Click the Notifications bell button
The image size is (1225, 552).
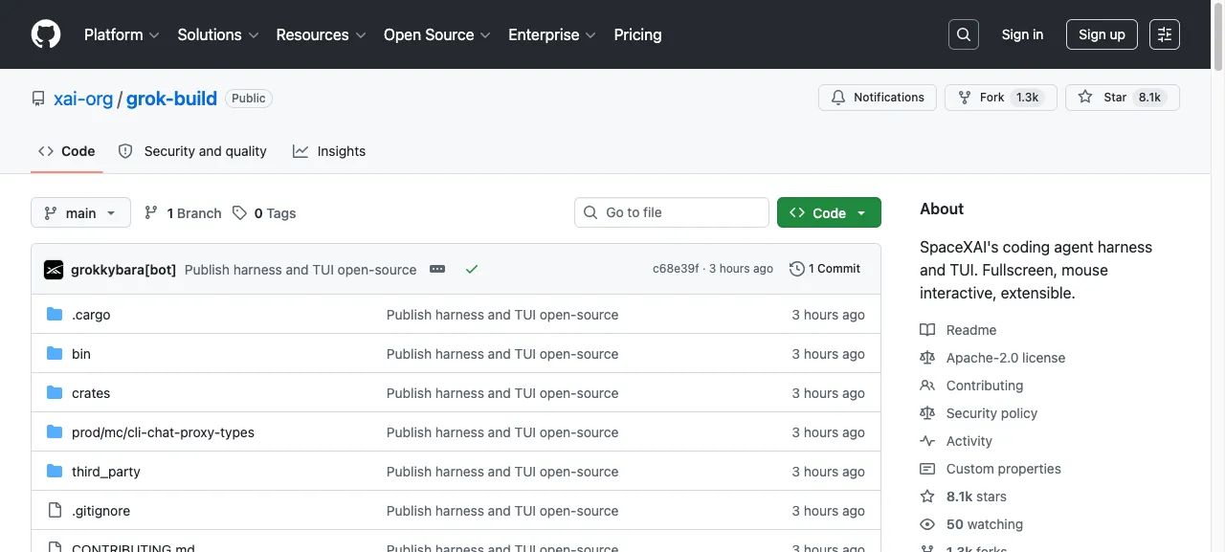coord(878,98)
